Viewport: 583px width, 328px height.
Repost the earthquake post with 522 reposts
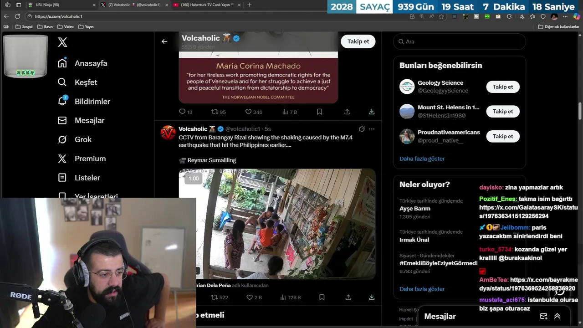click(219, 297)
